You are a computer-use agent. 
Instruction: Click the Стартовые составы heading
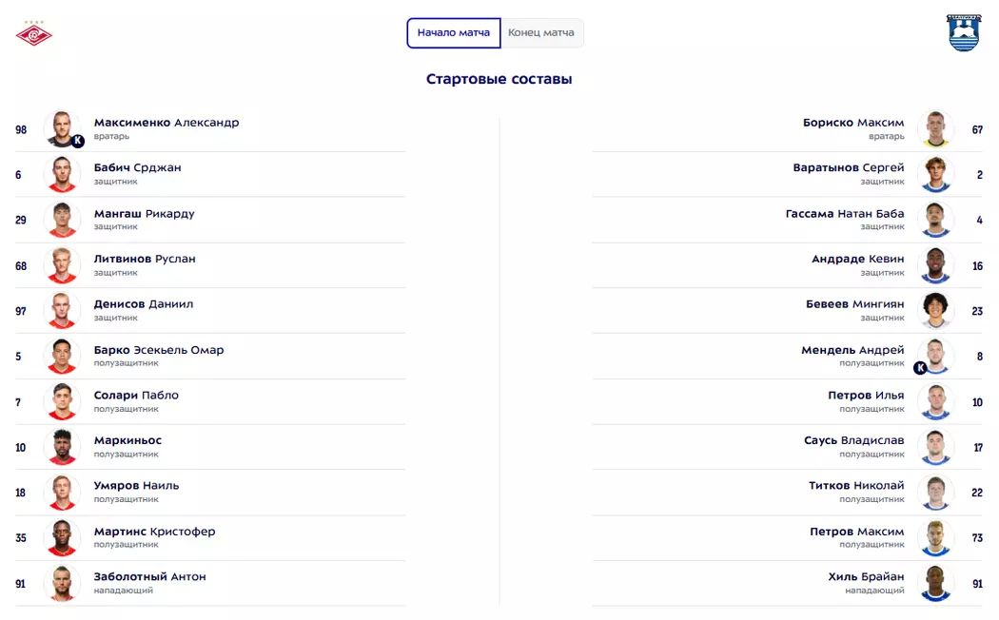click(499, 80)
